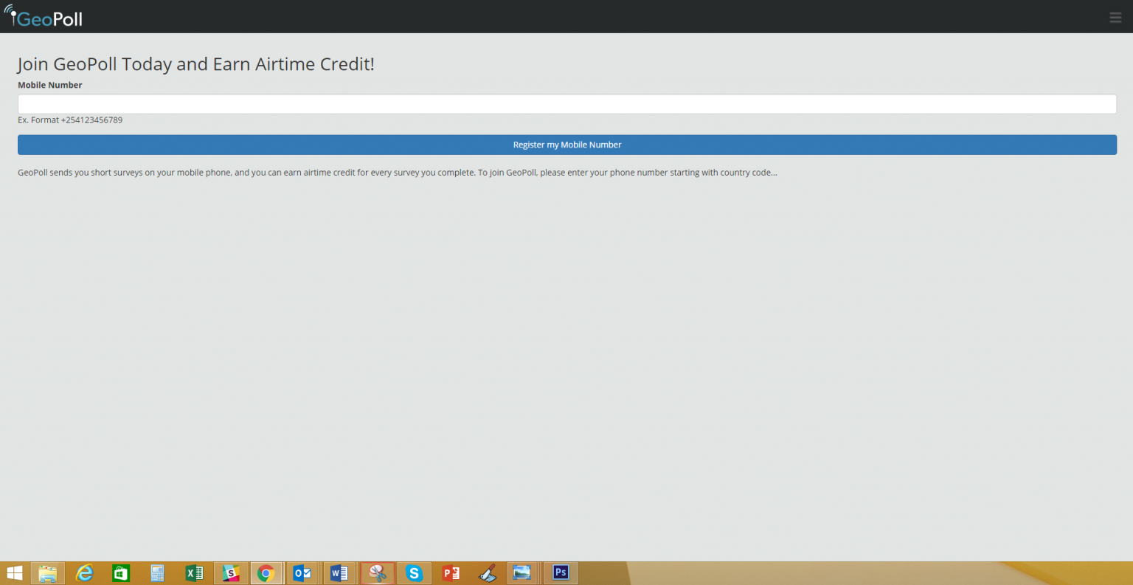This screenshot has height=585, width=1133.
Task: Open Slack from the taskbar
Action: pyautogui.click(x=231, y=573)
